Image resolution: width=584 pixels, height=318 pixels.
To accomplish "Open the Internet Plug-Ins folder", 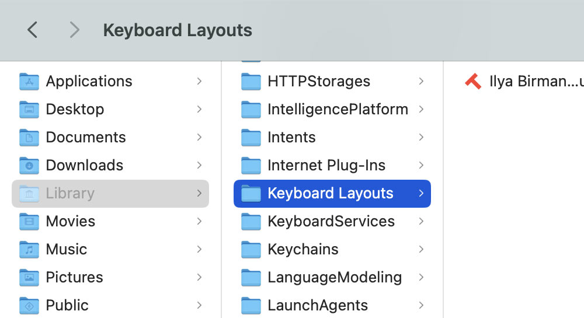I will (x=326, y=165).
